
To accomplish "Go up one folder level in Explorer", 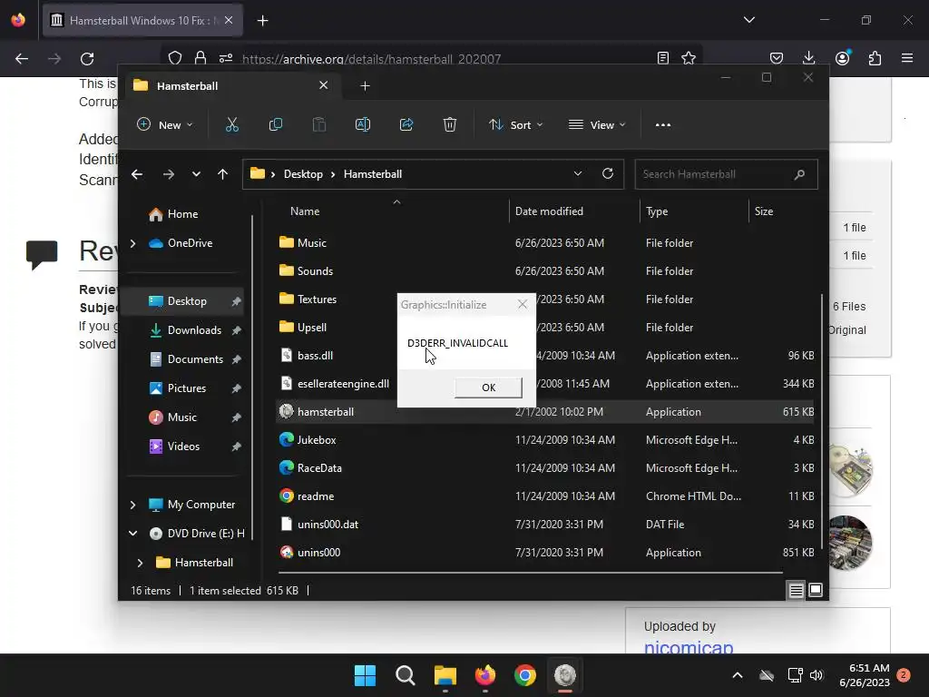I will (223, 174).
